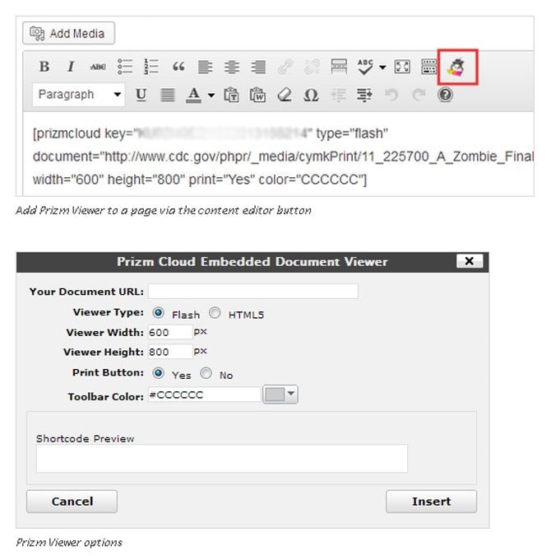Select HTML5 viewer type

pos(215,313)
